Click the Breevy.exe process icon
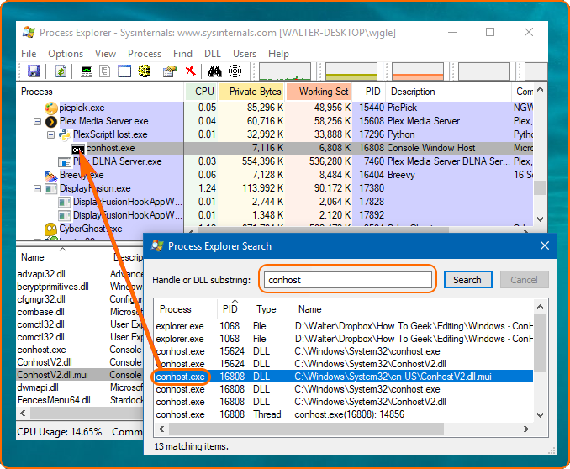 tap(51, 176)
